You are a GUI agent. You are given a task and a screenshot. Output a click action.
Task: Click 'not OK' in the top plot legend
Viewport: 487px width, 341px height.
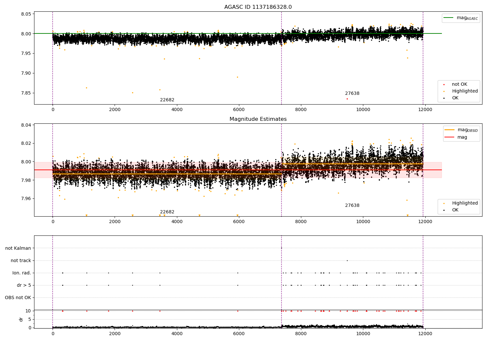click(459, 84)
